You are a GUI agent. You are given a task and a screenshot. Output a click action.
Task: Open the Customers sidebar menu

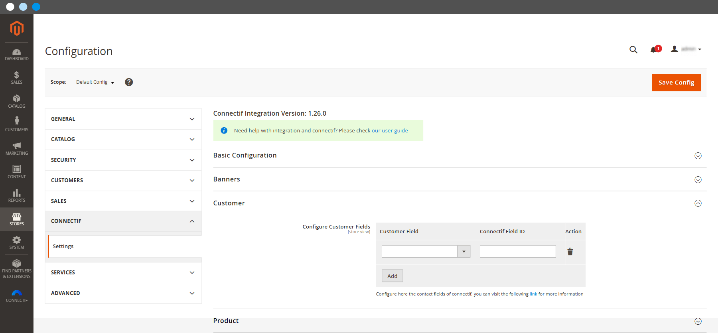pos(17,125)
